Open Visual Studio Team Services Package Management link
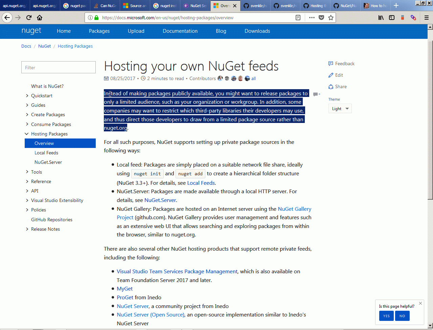The height and width of the screenshot is (330, 433). (x=177, y=272)
